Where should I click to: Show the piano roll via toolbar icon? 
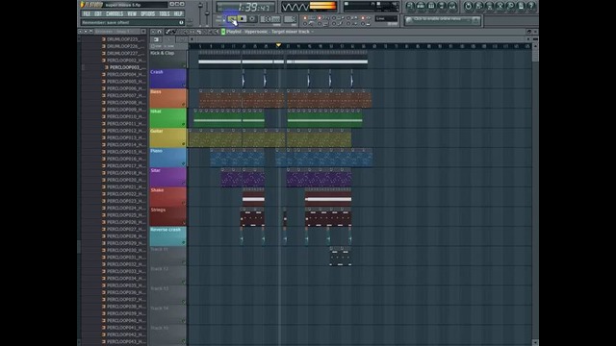431,6
